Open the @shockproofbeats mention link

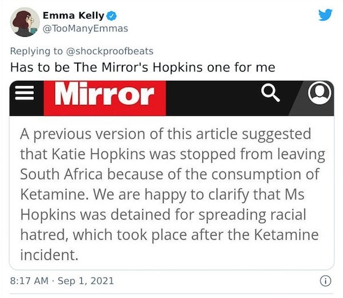pos(109,50)
